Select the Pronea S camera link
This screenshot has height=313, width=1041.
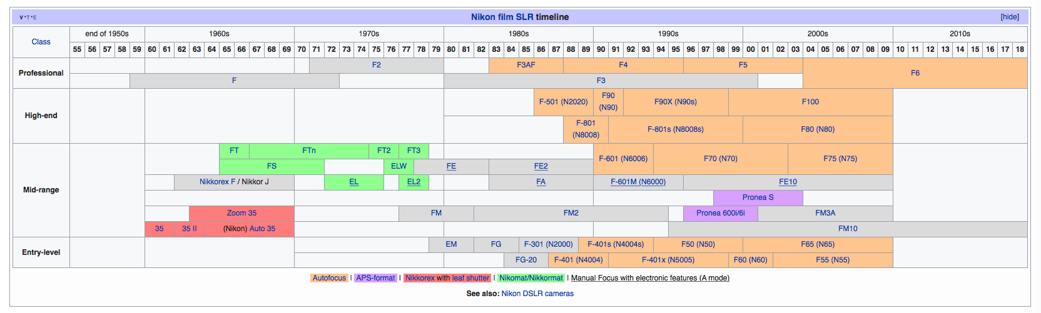(x=758, y=197)
